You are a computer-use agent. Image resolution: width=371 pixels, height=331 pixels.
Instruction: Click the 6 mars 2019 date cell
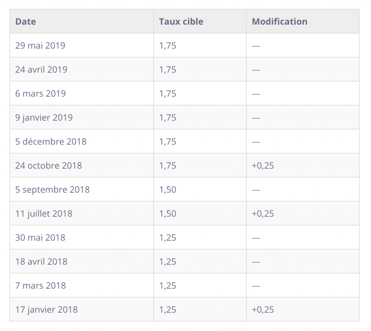point(41,94)
